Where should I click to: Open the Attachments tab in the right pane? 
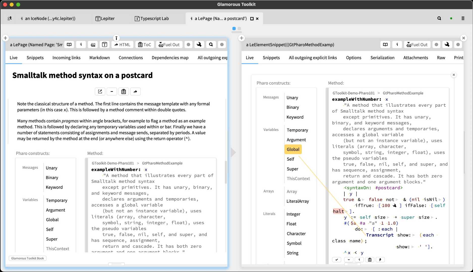point(416,58)
